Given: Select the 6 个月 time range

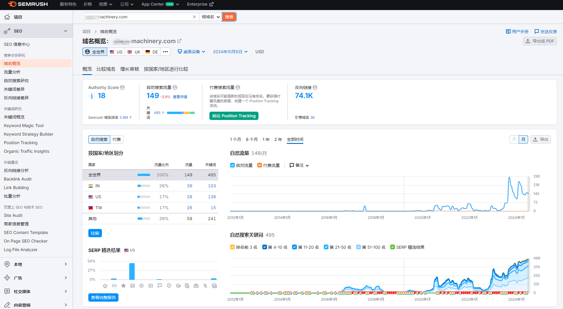Looking at the screenshot, I should pos(252,139).
